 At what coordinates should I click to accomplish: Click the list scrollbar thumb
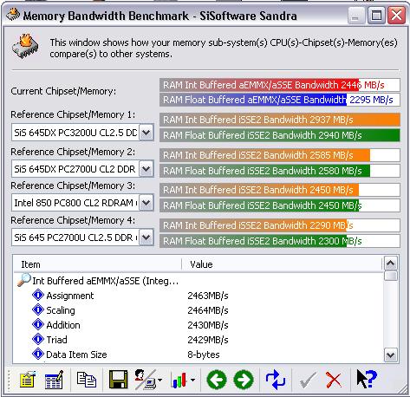point(391,276)
